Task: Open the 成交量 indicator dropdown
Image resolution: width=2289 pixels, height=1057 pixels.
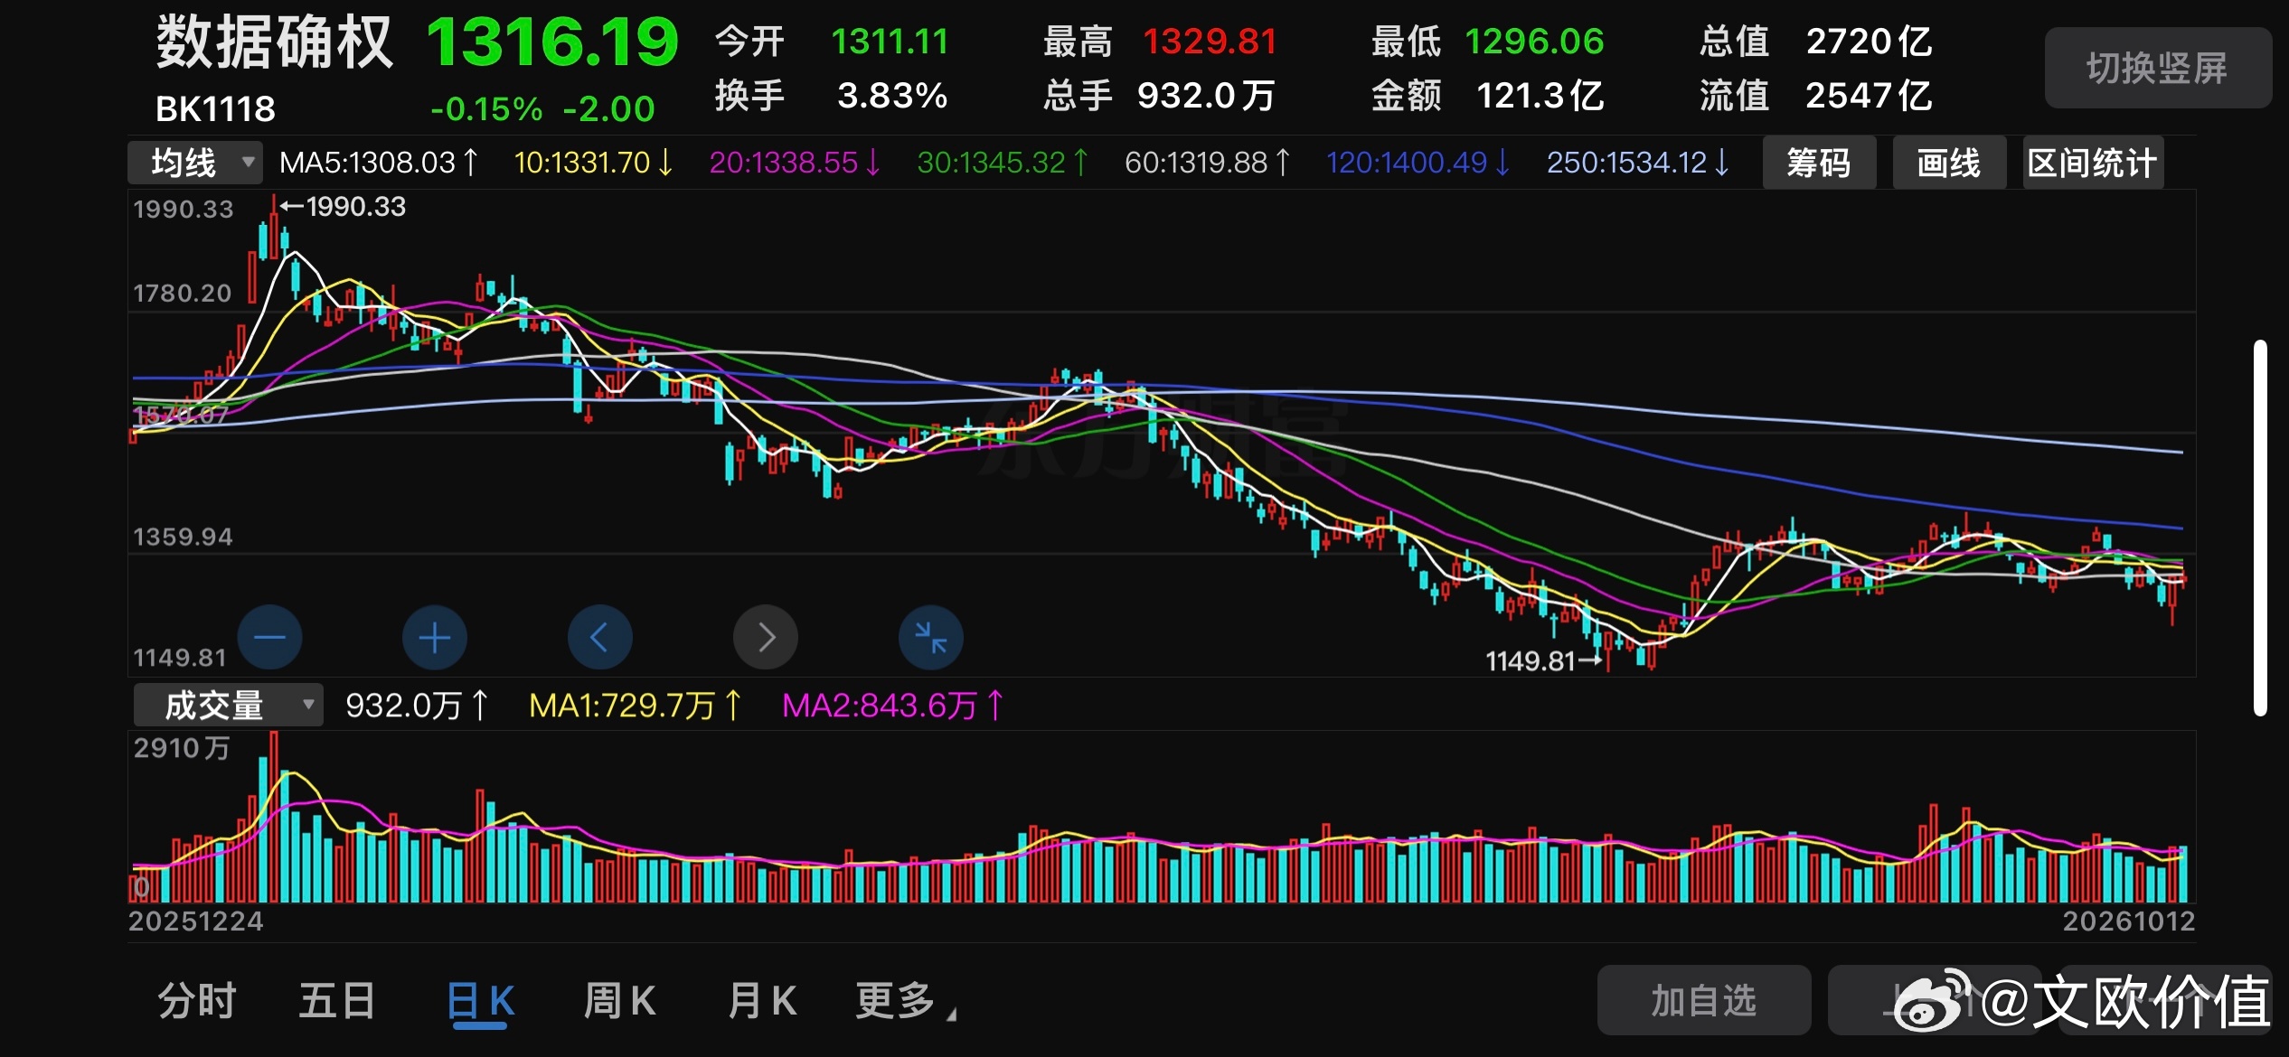Action: coord(228,705)
